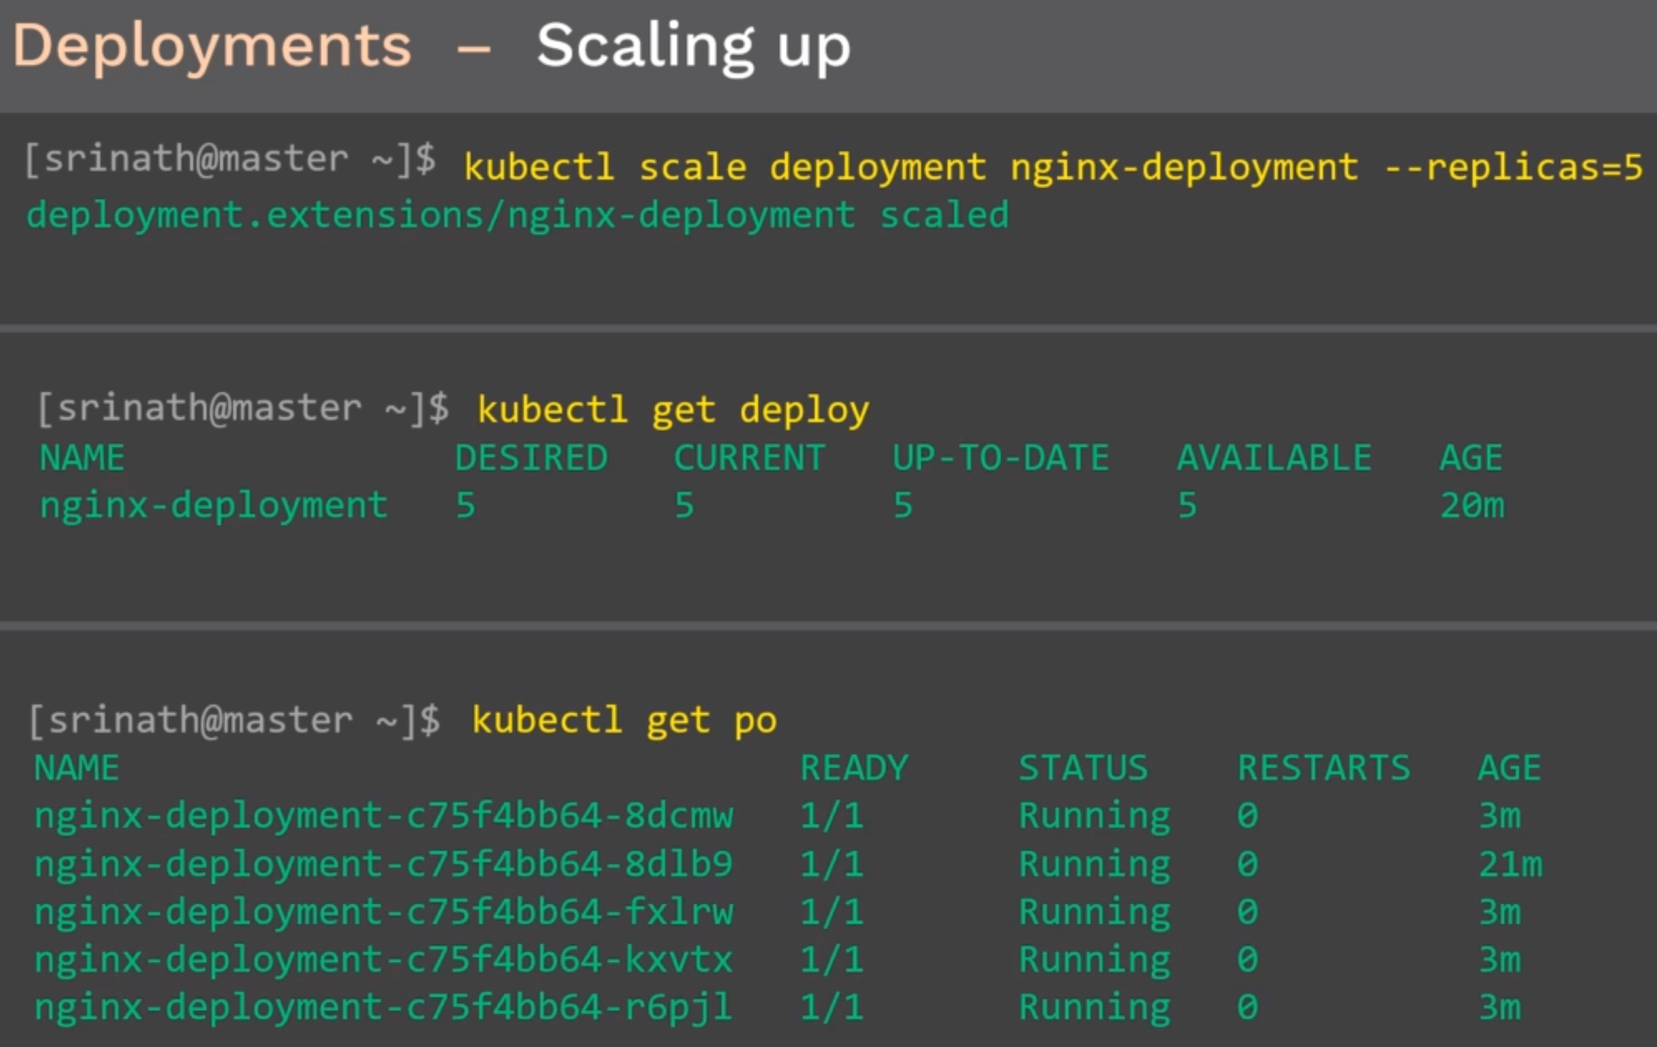This screenshot has height=1047, width=1657.
Task: Click the AVAILABLE column header
Action: point(1274,458)
